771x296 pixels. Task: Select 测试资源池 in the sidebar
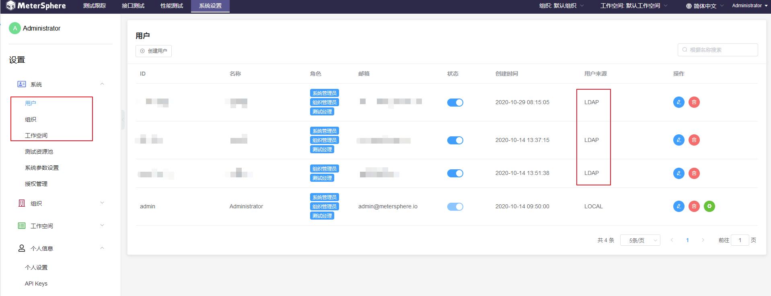click(39, 152)
